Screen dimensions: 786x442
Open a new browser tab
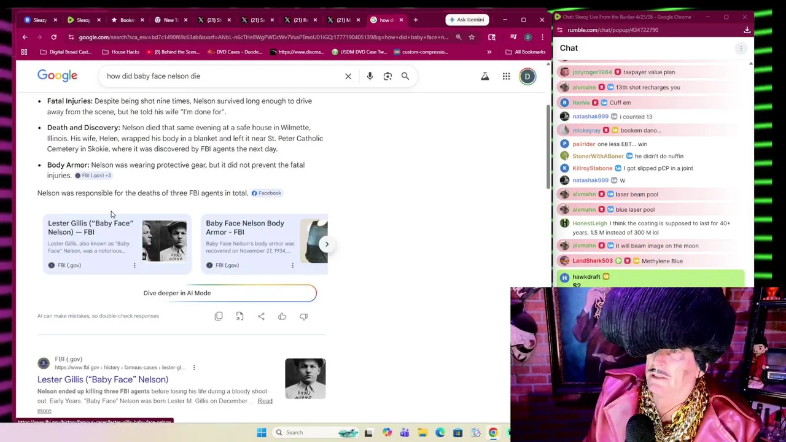[x=416, y=20]
